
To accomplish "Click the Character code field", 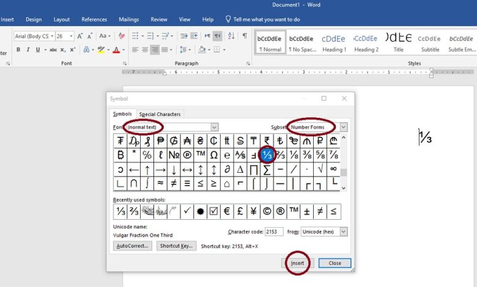I will tap(274, 231).
